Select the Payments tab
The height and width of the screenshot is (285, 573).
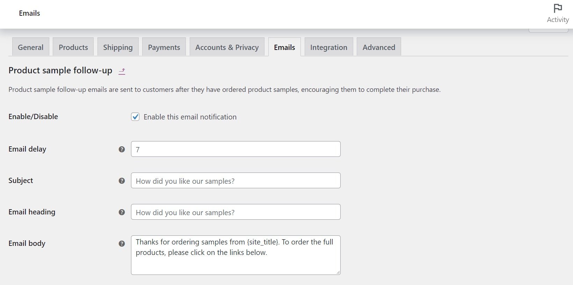(x=164, y=47)
